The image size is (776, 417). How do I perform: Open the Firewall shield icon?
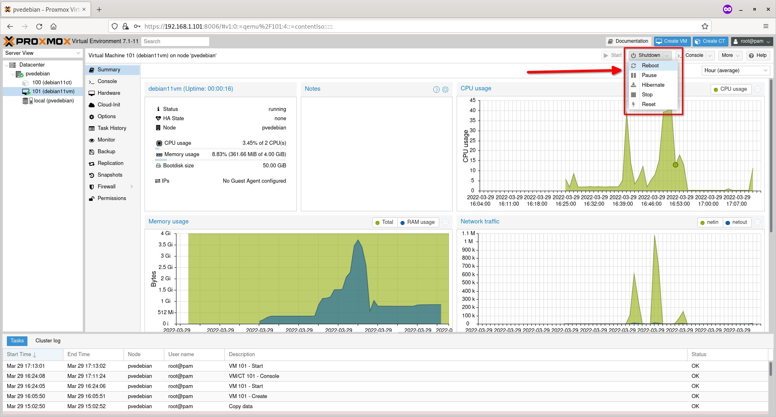[92, 187]
